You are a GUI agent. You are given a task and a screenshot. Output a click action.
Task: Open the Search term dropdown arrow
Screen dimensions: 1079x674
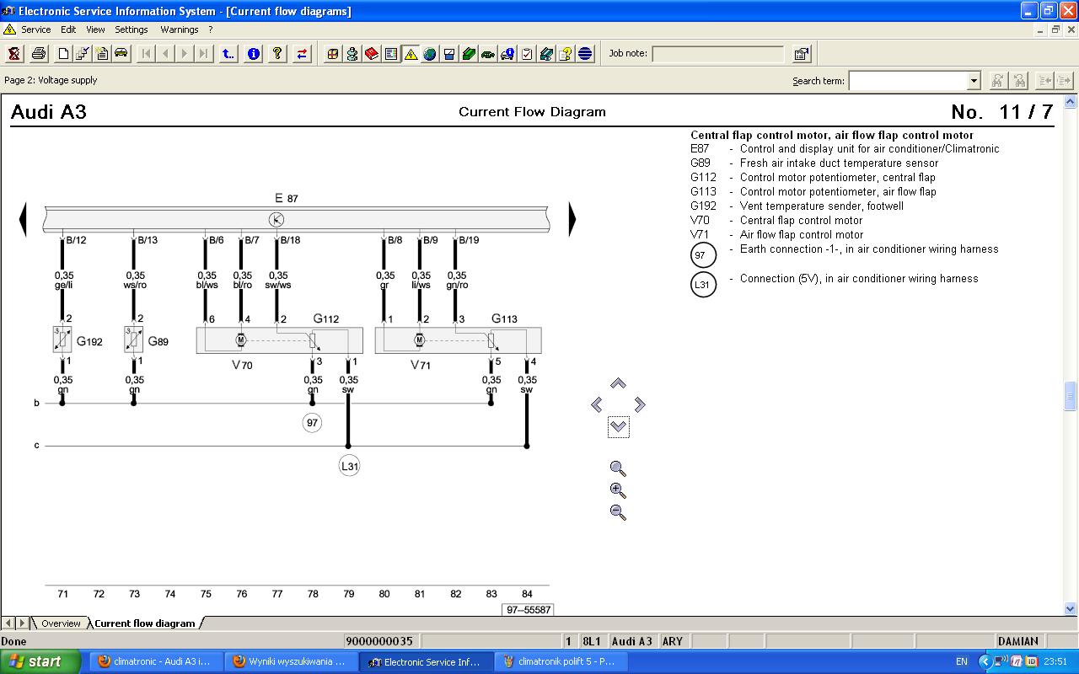974,81
